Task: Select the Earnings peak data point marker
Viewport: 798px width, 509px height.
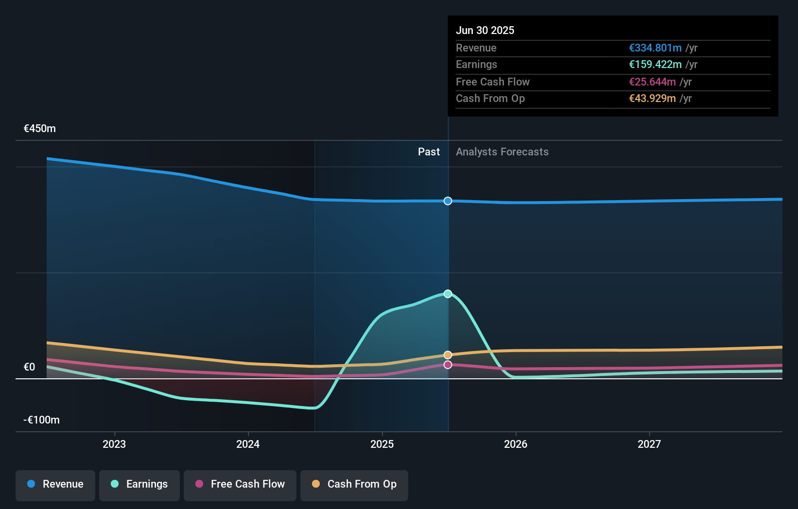Action: (447, 293)
